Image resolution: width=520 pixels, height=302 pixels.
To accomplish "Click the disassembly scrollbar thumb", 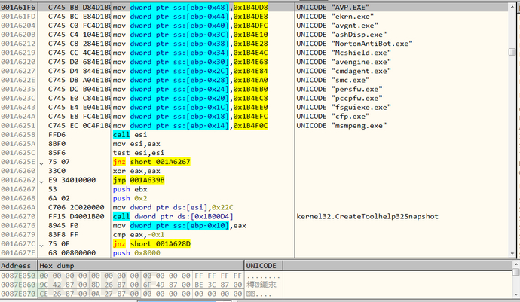I will point(512,52).
